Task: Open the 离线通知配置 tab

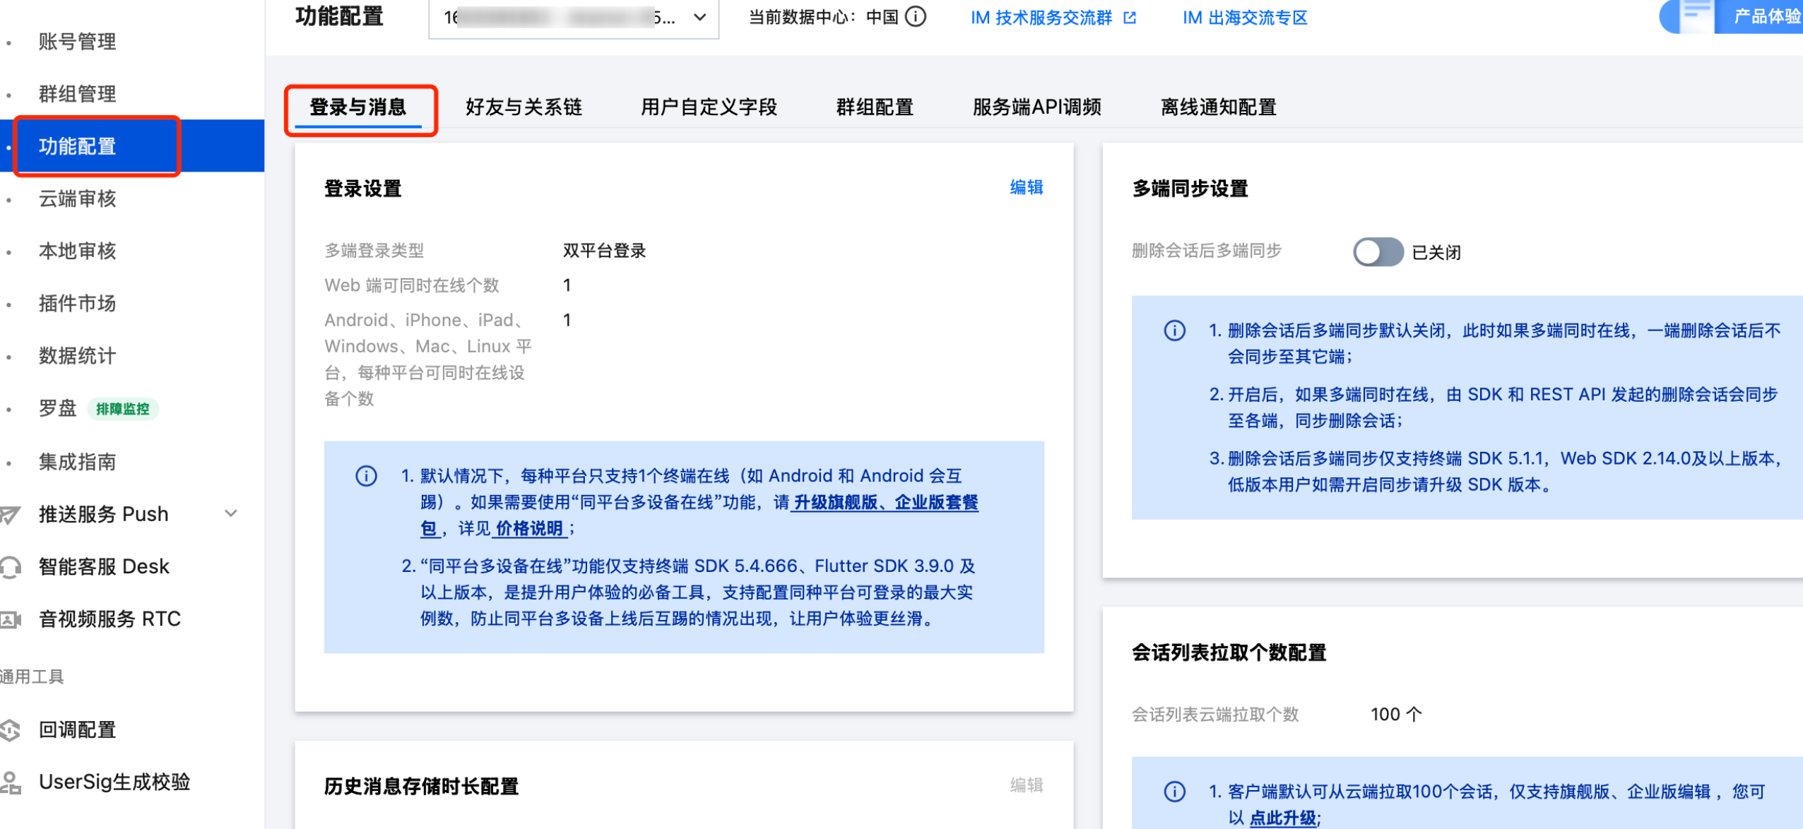Action: tap(1218, 107)
